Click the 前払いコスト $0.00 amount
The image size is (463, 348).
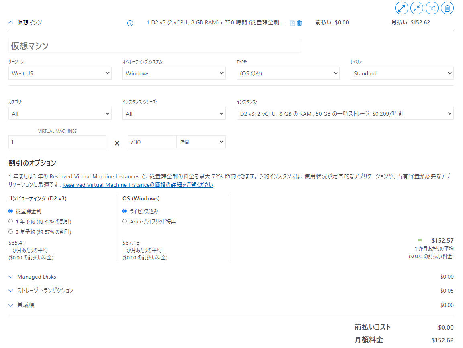(x=446, y=328)
